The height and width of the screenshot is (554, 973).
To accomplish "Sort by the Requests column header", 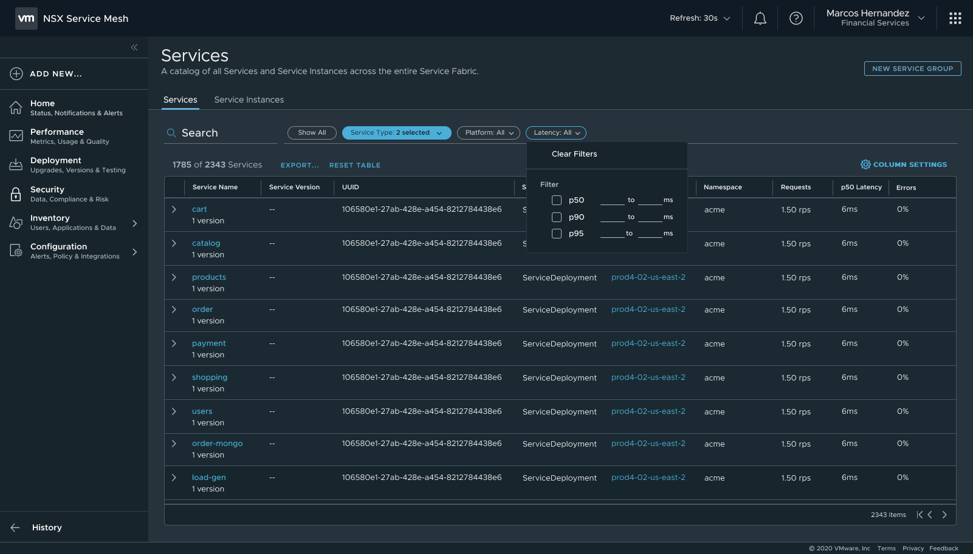I will coord(796,187).
